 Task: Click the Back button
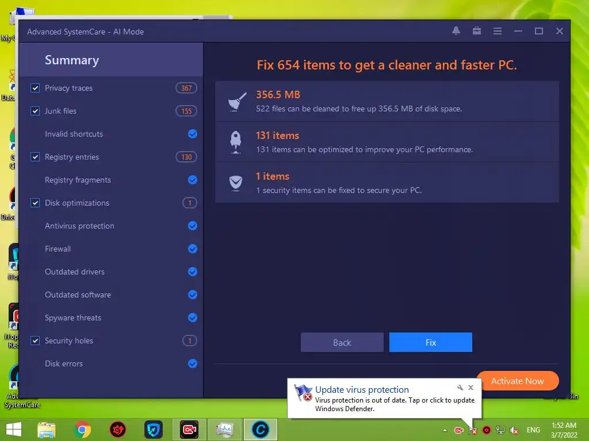coord(342,342)
